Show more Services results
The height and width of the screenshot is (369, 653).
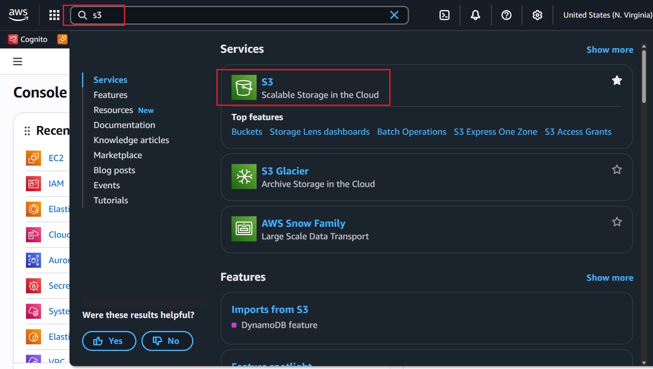coord(609,50)
